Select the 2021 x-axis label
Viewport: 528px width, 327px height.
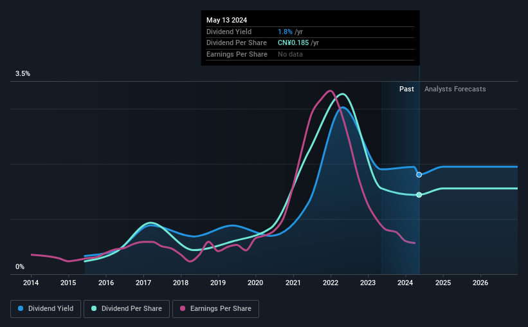[293, 283]
